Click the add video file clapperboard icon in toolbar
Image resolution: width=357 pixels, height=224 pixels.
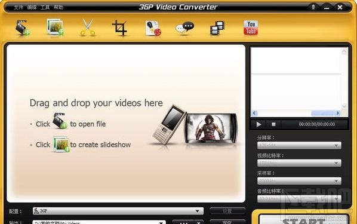(23, 28)
